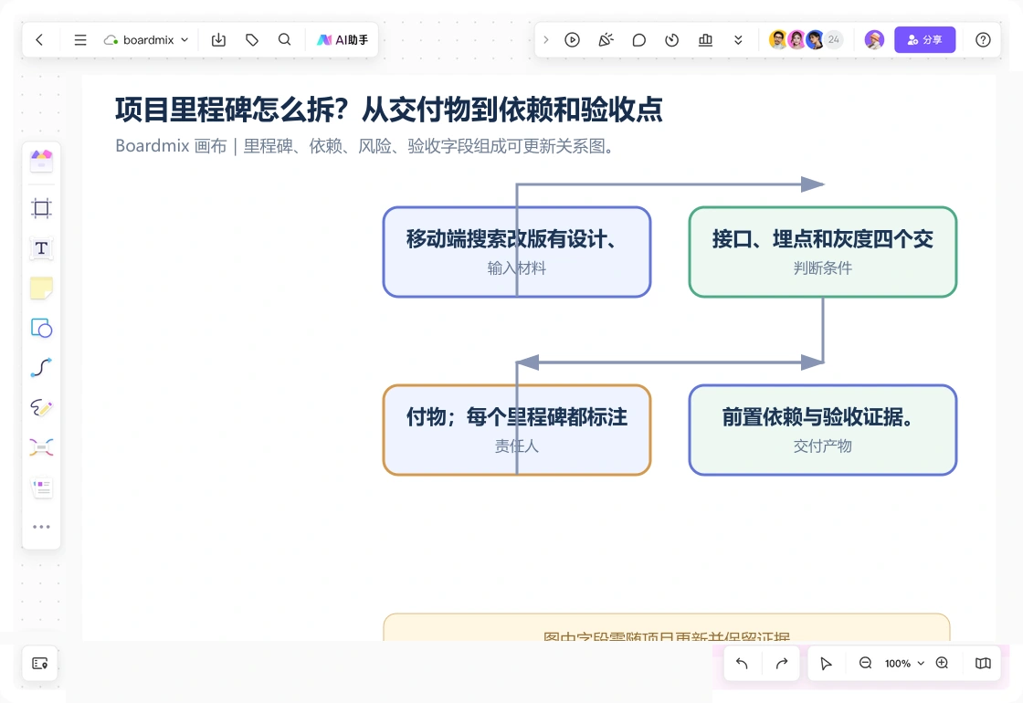Open the hamburger main menu
The width and height of the screenshot is (1023, 703).
80,40
